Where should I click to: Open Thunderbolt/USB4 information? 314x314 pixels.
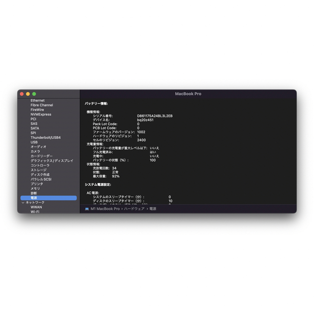coord(46,137)
